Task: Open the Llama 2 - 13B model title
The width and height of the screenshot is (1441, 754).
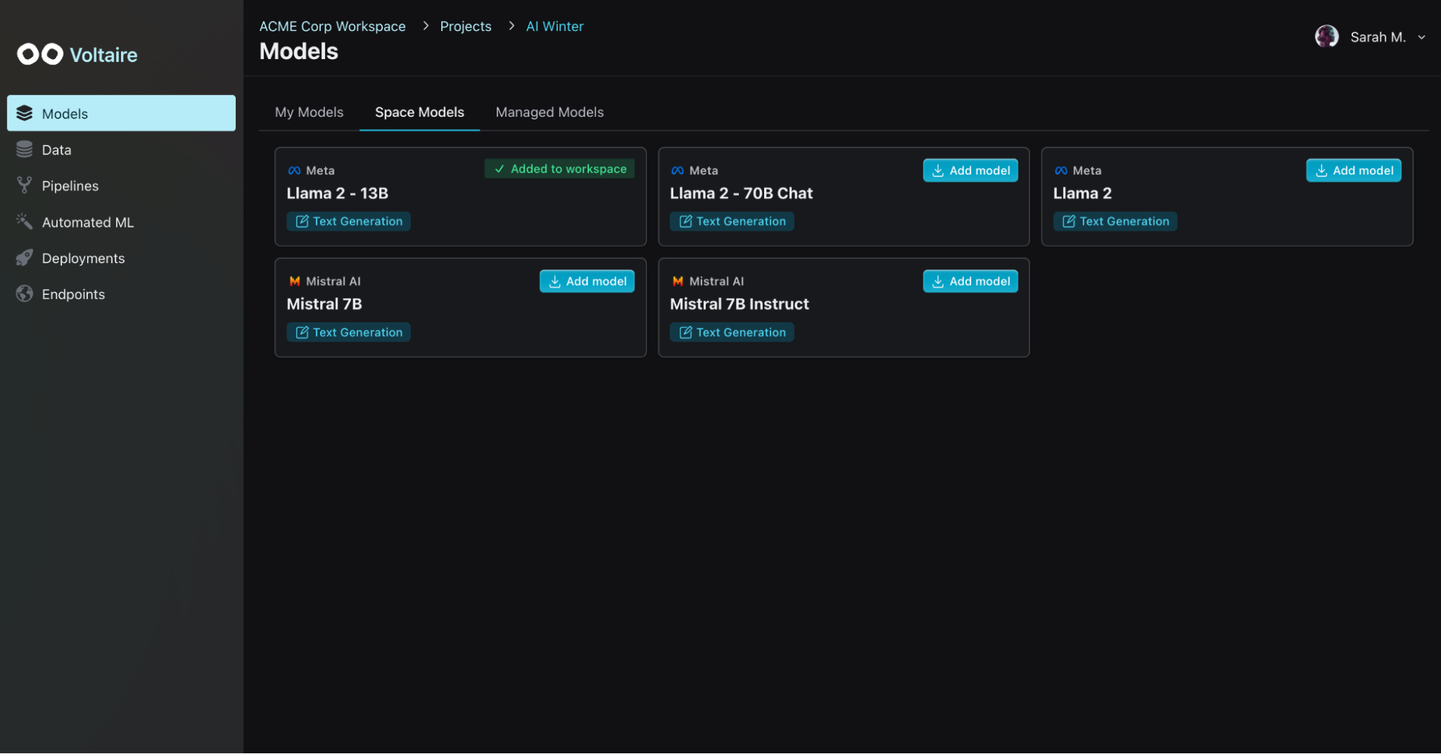Action: tap(337, 193)
